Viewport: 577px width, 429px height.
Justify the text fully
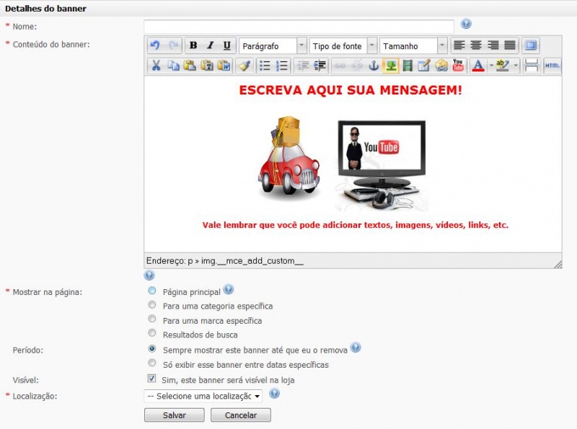(510, 45)
